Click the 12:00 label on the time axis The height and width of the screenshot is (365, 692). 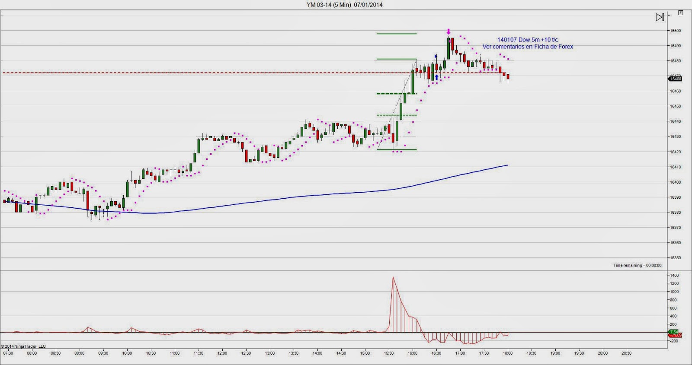coord(222,353)
